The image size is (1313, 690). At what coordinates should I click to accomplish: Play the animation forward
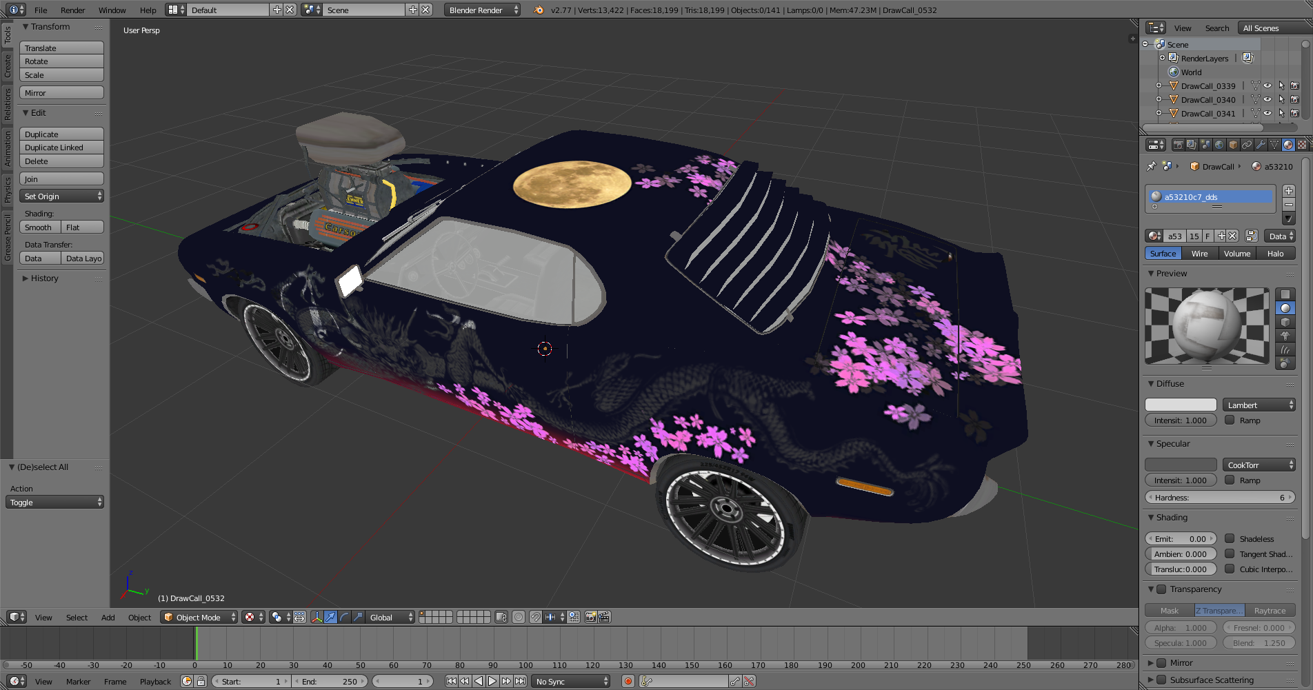[492, 681]
